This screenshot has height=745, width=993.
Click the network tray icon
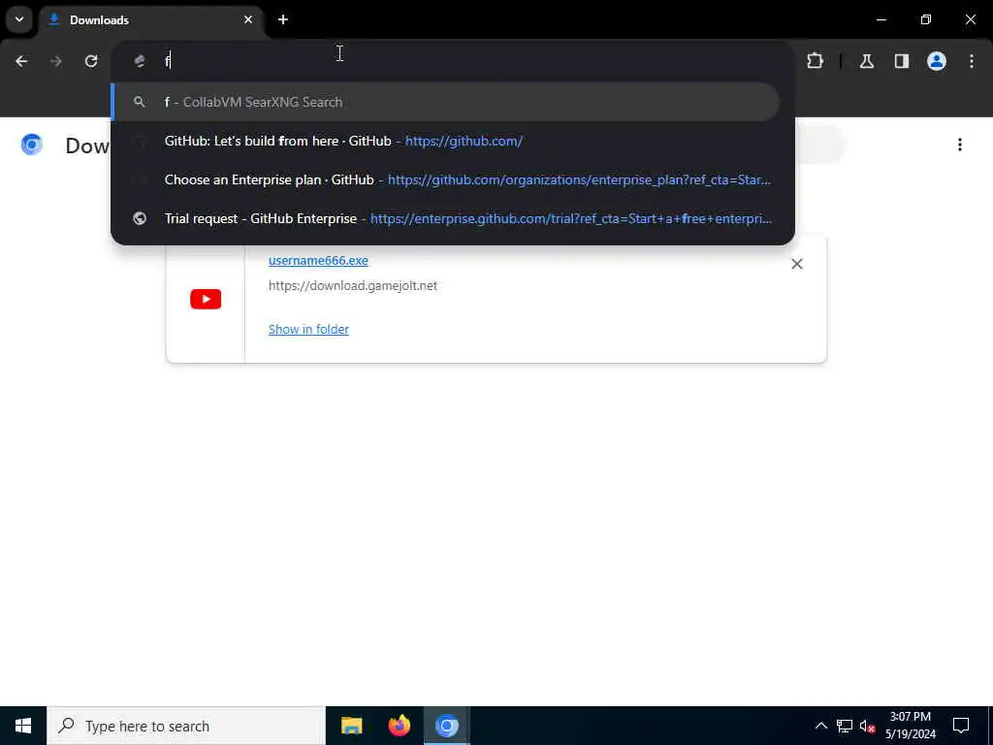coord(845,726)
